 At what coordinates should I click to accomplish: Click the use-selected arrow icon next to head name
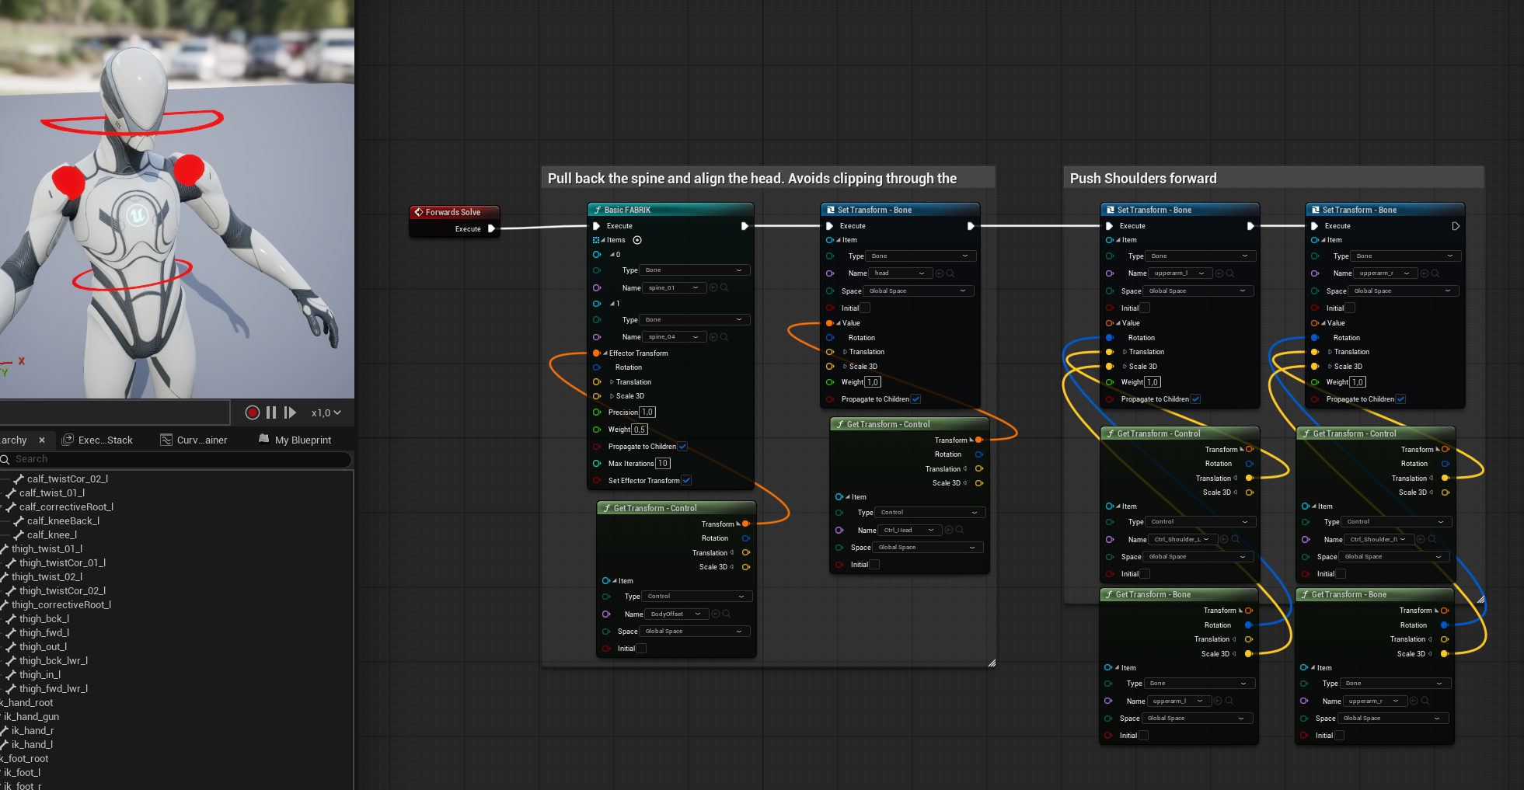940,273
